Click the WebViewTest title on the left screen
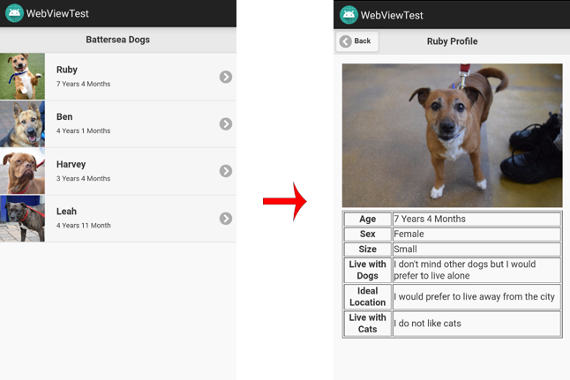The width and height of the screenshot is (570, 380). coord(57,13)
